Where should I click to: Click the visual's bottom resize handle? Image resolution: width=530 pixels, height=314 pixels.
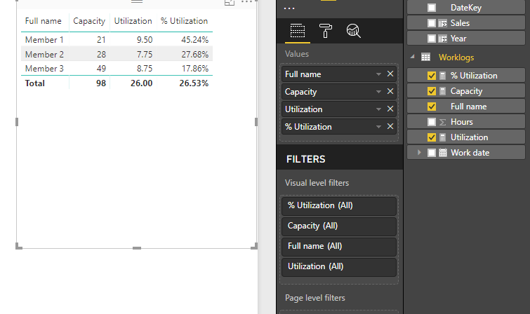(137, 248)
